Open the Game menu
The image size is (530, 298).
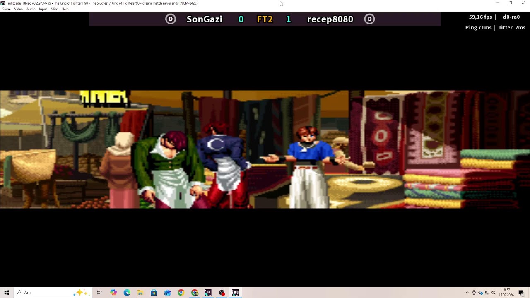point(6,9)
